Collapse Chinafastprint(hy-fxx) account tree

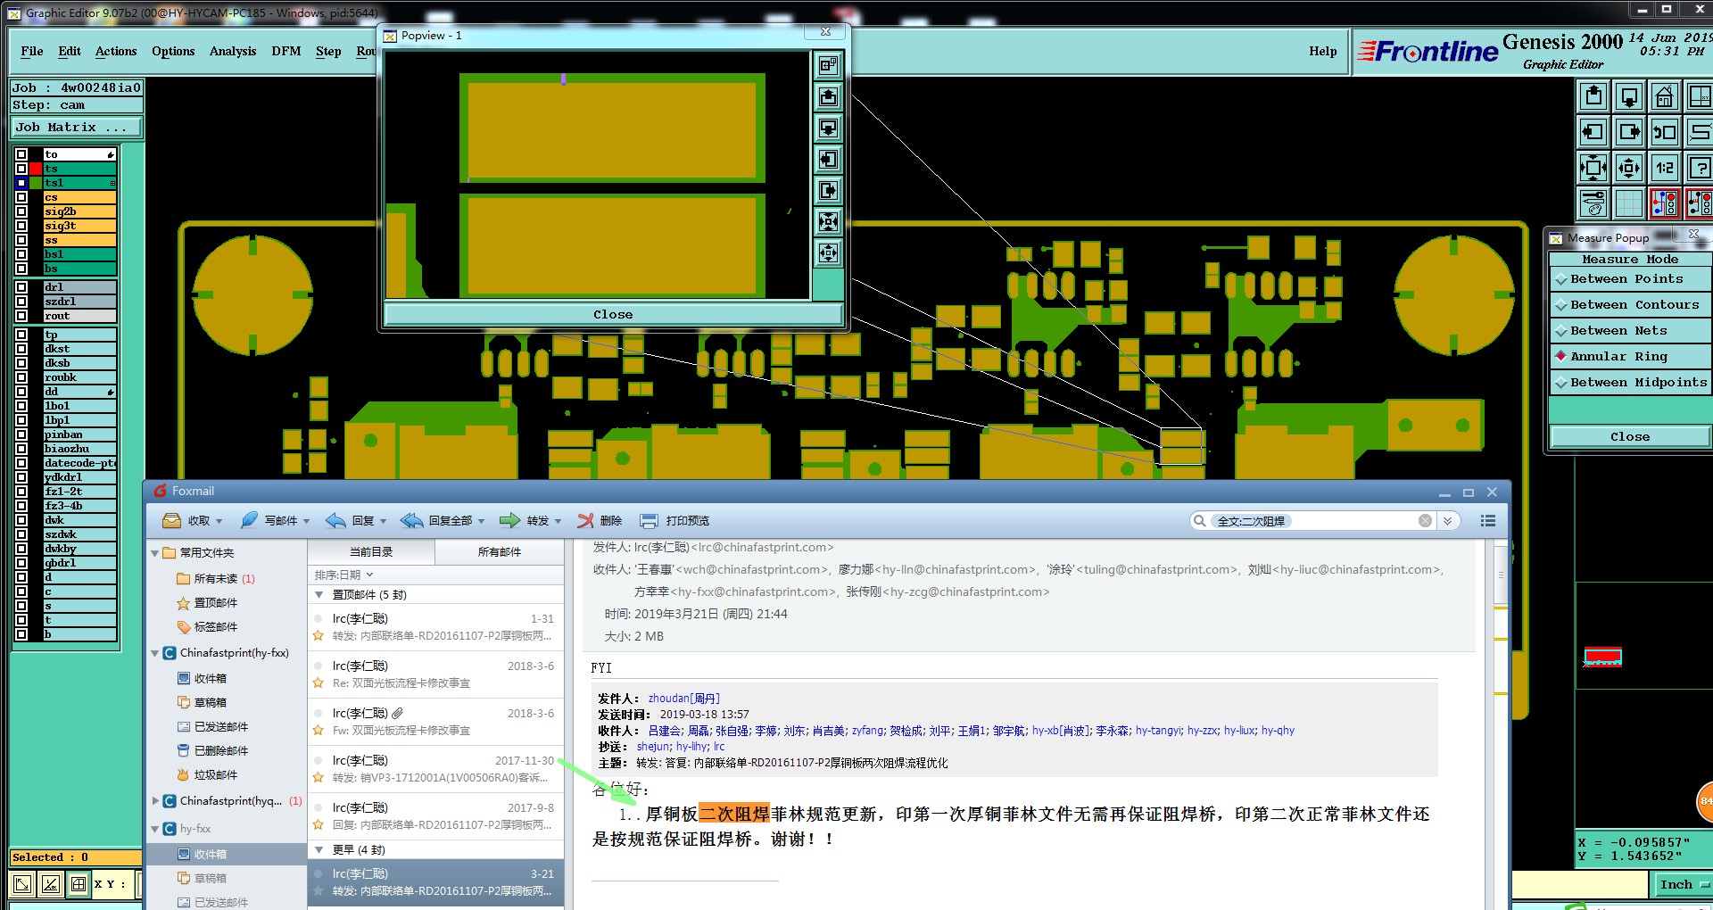point(155,654)
